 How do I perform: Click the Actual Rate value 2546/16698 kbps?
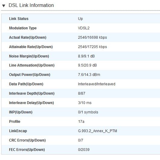93,38
